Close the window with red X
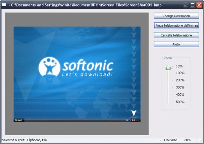The image size is (204, 144). point(199,5)
